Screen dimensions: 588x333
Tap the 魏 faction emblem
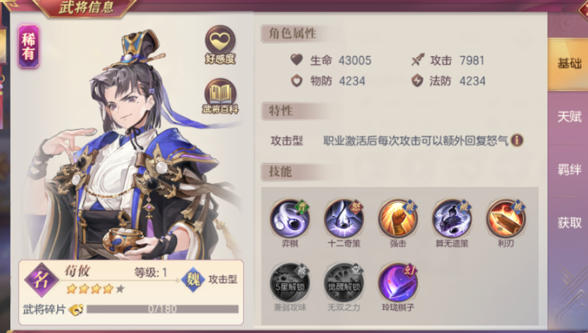click(x=193, y=279)
